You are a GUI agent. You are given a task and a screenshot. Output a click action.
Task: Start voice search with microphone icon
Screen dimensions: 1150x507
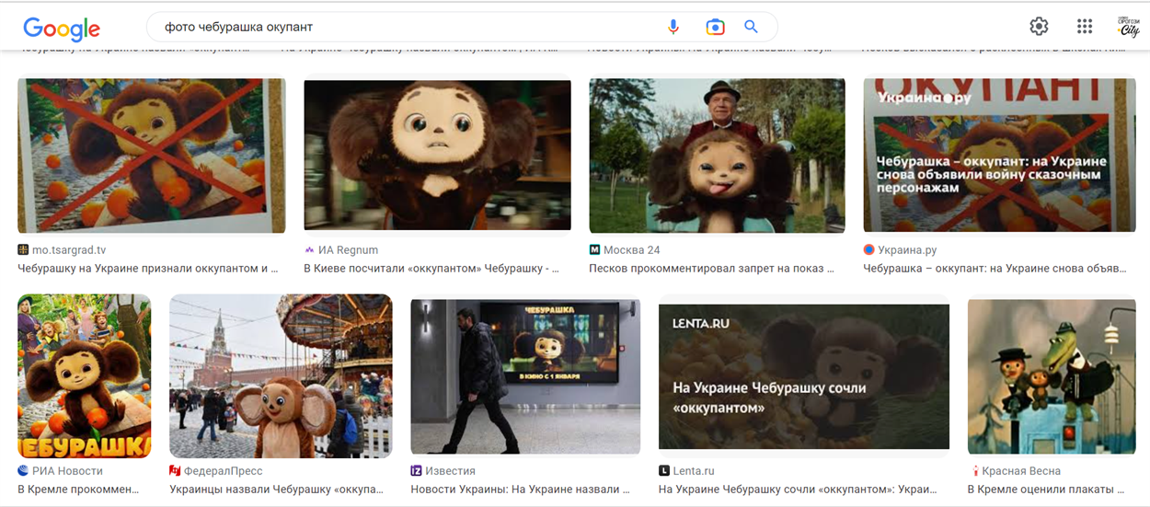[673, 27]
